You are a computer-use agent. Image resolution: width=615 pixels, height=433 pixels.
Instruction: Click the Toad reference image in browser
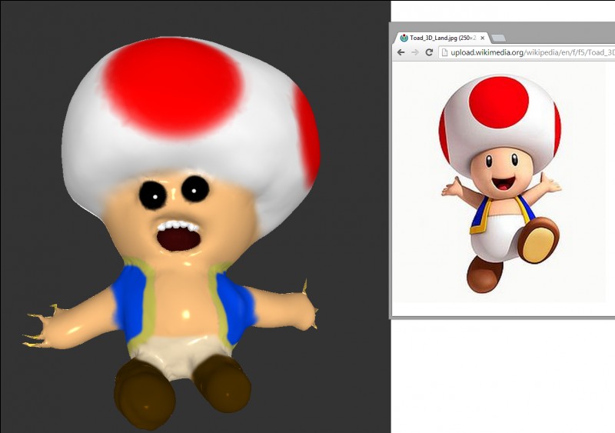tap(499, 182)
